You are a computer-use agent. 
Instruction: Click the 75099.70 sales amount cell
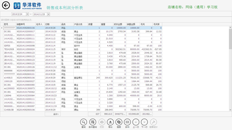(x=133, y=110)
